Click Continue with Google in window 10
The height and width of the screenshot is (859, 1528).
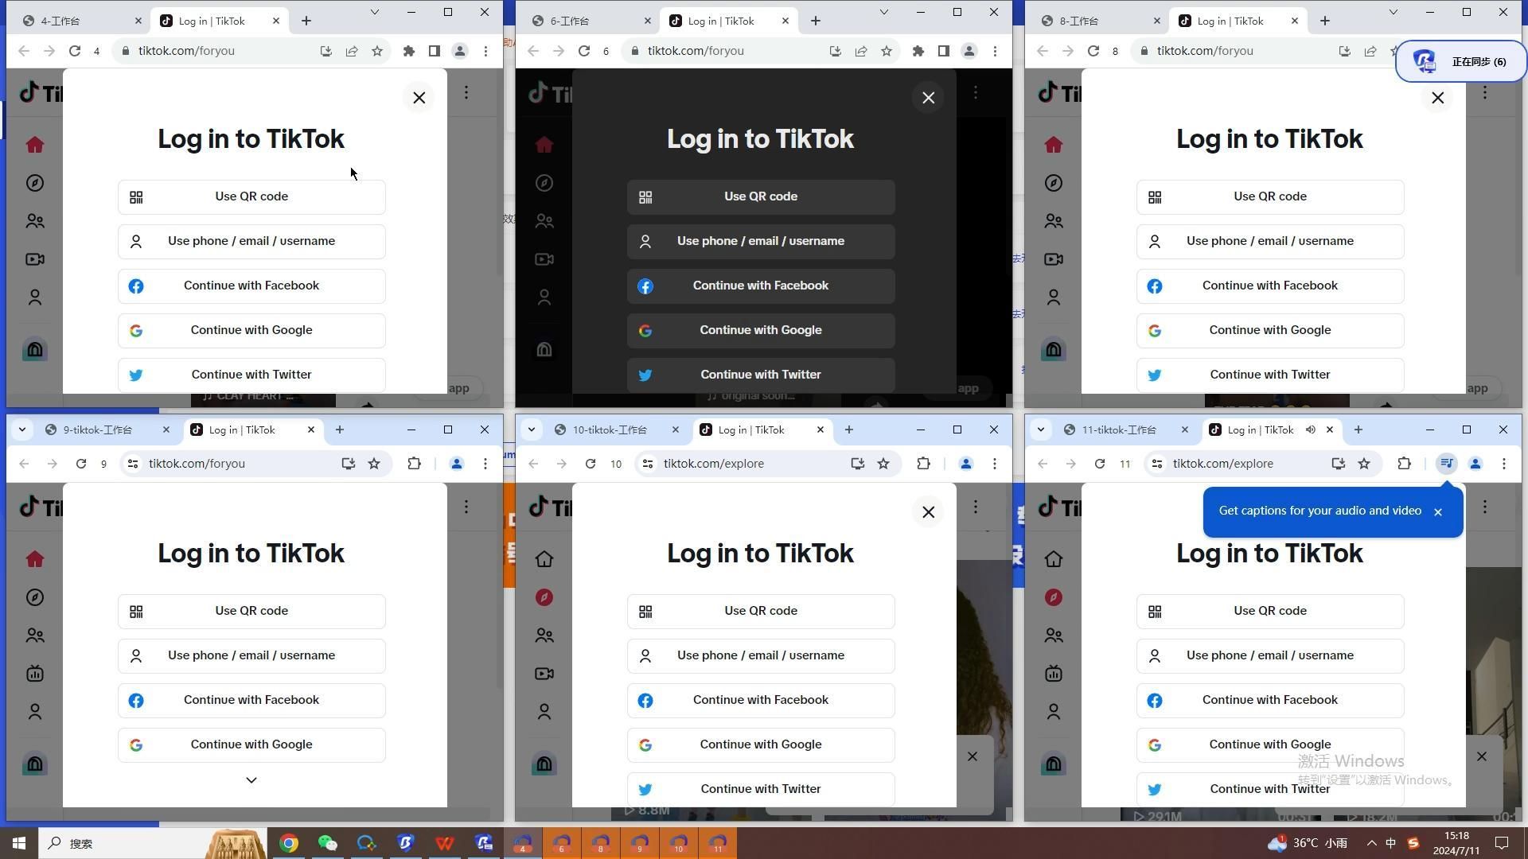coord(761,744)
